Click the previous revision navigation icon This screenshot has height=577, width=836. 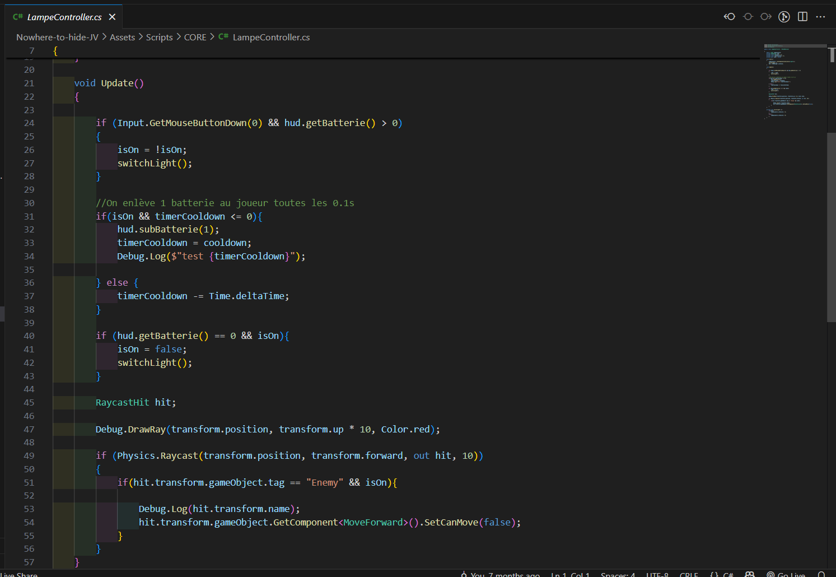(x=729, y=17)
